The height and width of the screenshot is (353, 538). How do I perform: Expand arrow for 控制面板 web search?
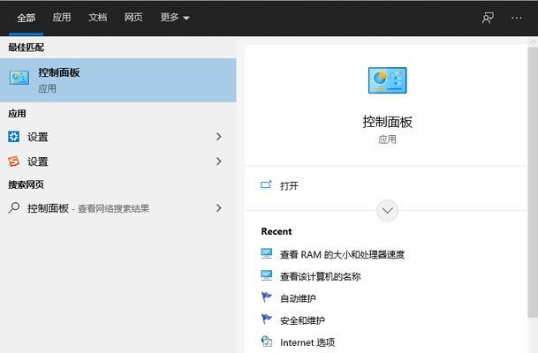pyautogui.click(x=219, y=207)
